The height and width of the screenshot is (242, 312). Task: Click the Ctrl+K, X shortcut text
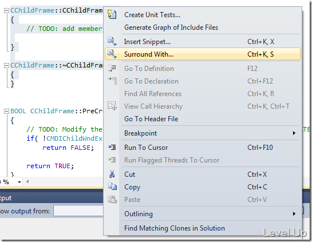261,42
